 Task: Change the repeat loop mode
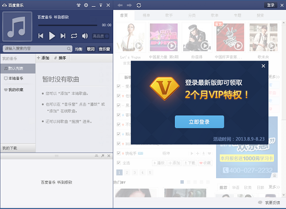click(74, 36)
